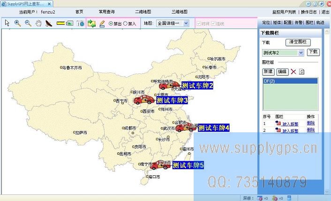Activate the zoom out magnifier tool
The height and width of the screenshot is (201, 331).
tap(28, 22)
